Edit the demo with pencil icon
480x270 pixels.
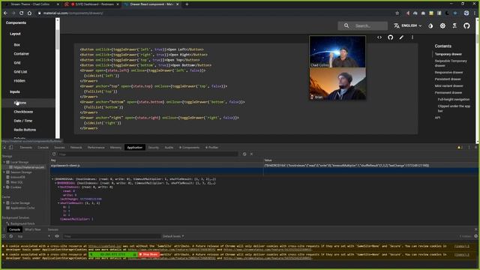click(401, 37)
